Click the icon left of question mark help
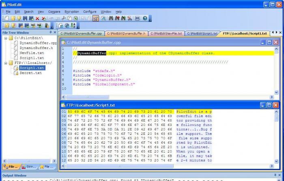The height and width of the screenshot is (181, 284). point(137,18)
